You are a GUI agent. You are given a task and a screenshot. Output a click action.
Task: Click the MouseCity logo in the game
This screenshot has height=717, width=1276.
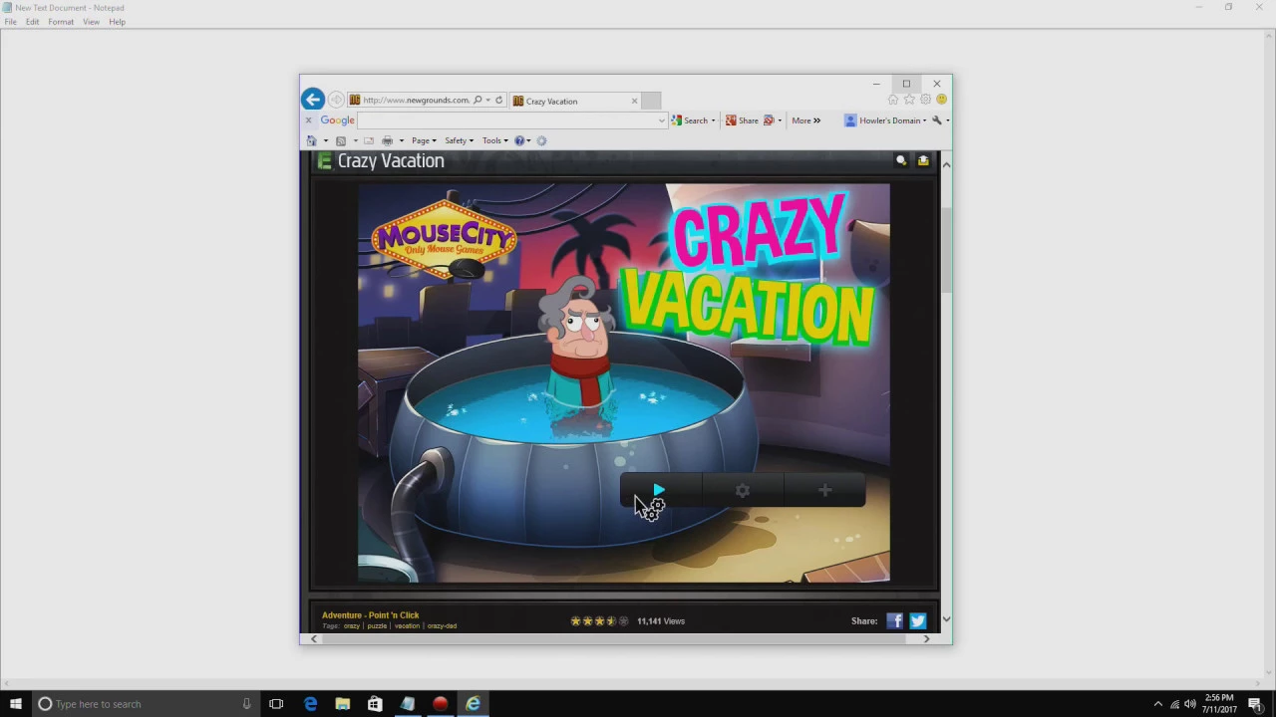[x=444, y=239]
